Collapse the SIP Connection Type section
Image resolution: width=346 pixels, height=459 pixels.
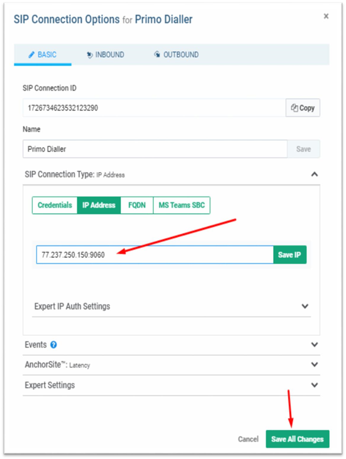click(315, 175)
